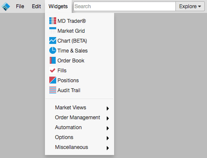Select the Positions red-blue icon
This screenshot has height=158, width=207.
pyautogui.click(x=53, y=80)
